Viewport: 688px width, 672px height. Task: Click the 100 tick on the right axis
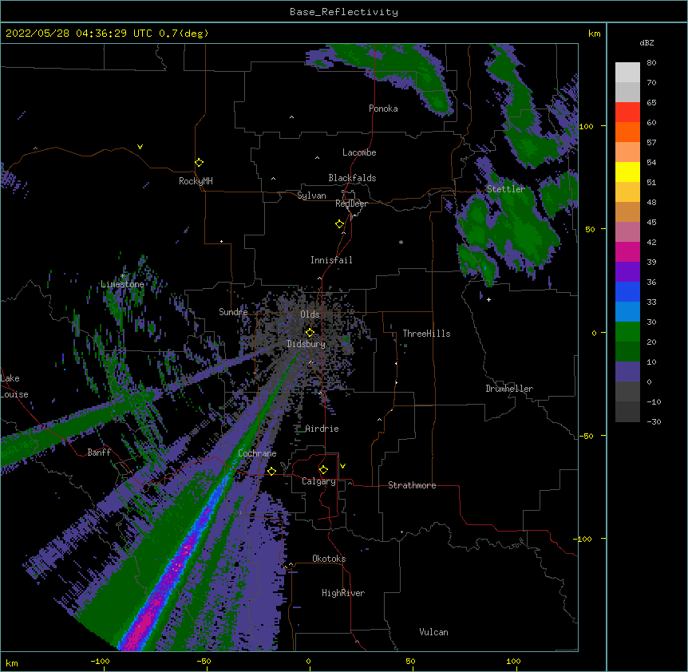pyautogui.click(x=586, y=126)
